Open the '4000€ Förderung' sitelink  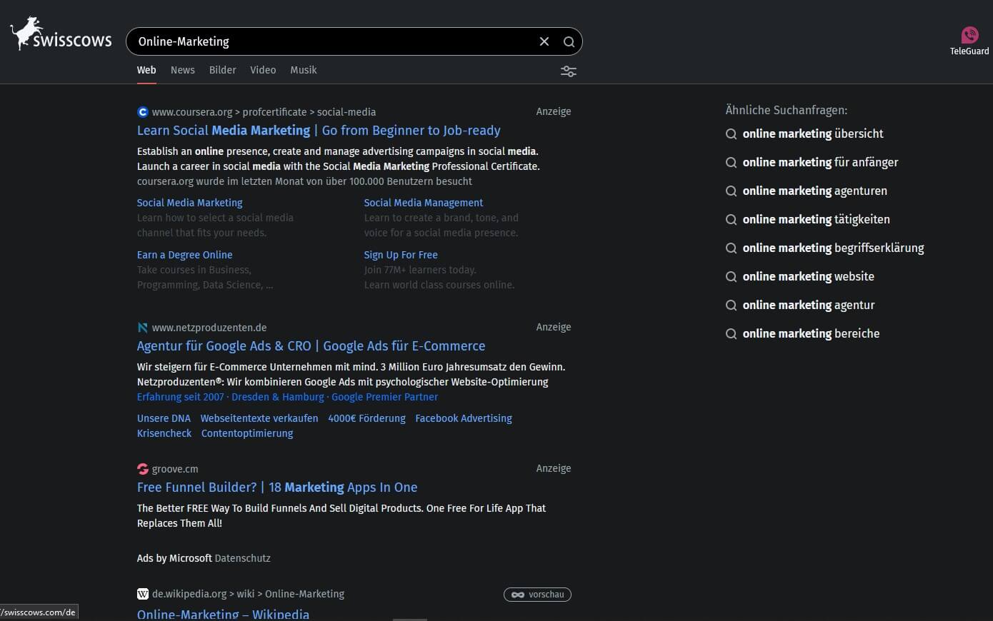(366, 418)
